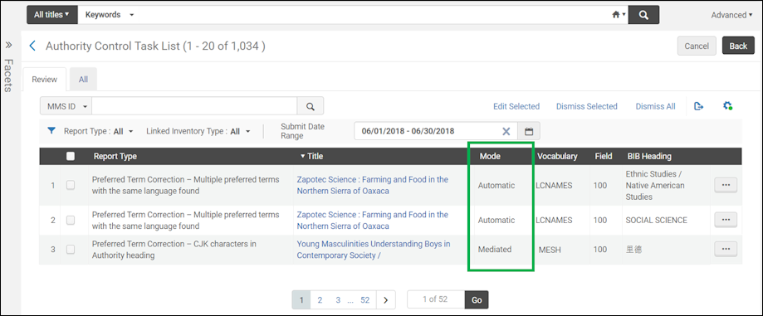Image resolution: width=763 pixels, height=316 pixels.
Task: Click the export list icon
Action: 699,106
